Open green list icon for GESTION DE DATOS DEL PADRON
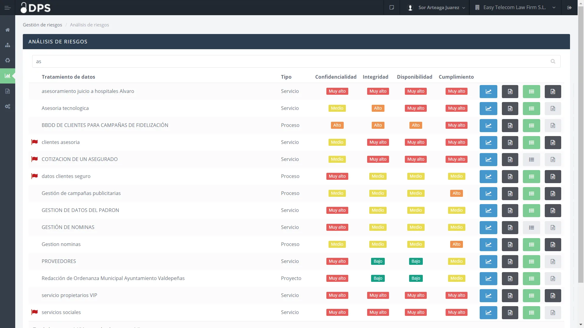 click(531, 210)
